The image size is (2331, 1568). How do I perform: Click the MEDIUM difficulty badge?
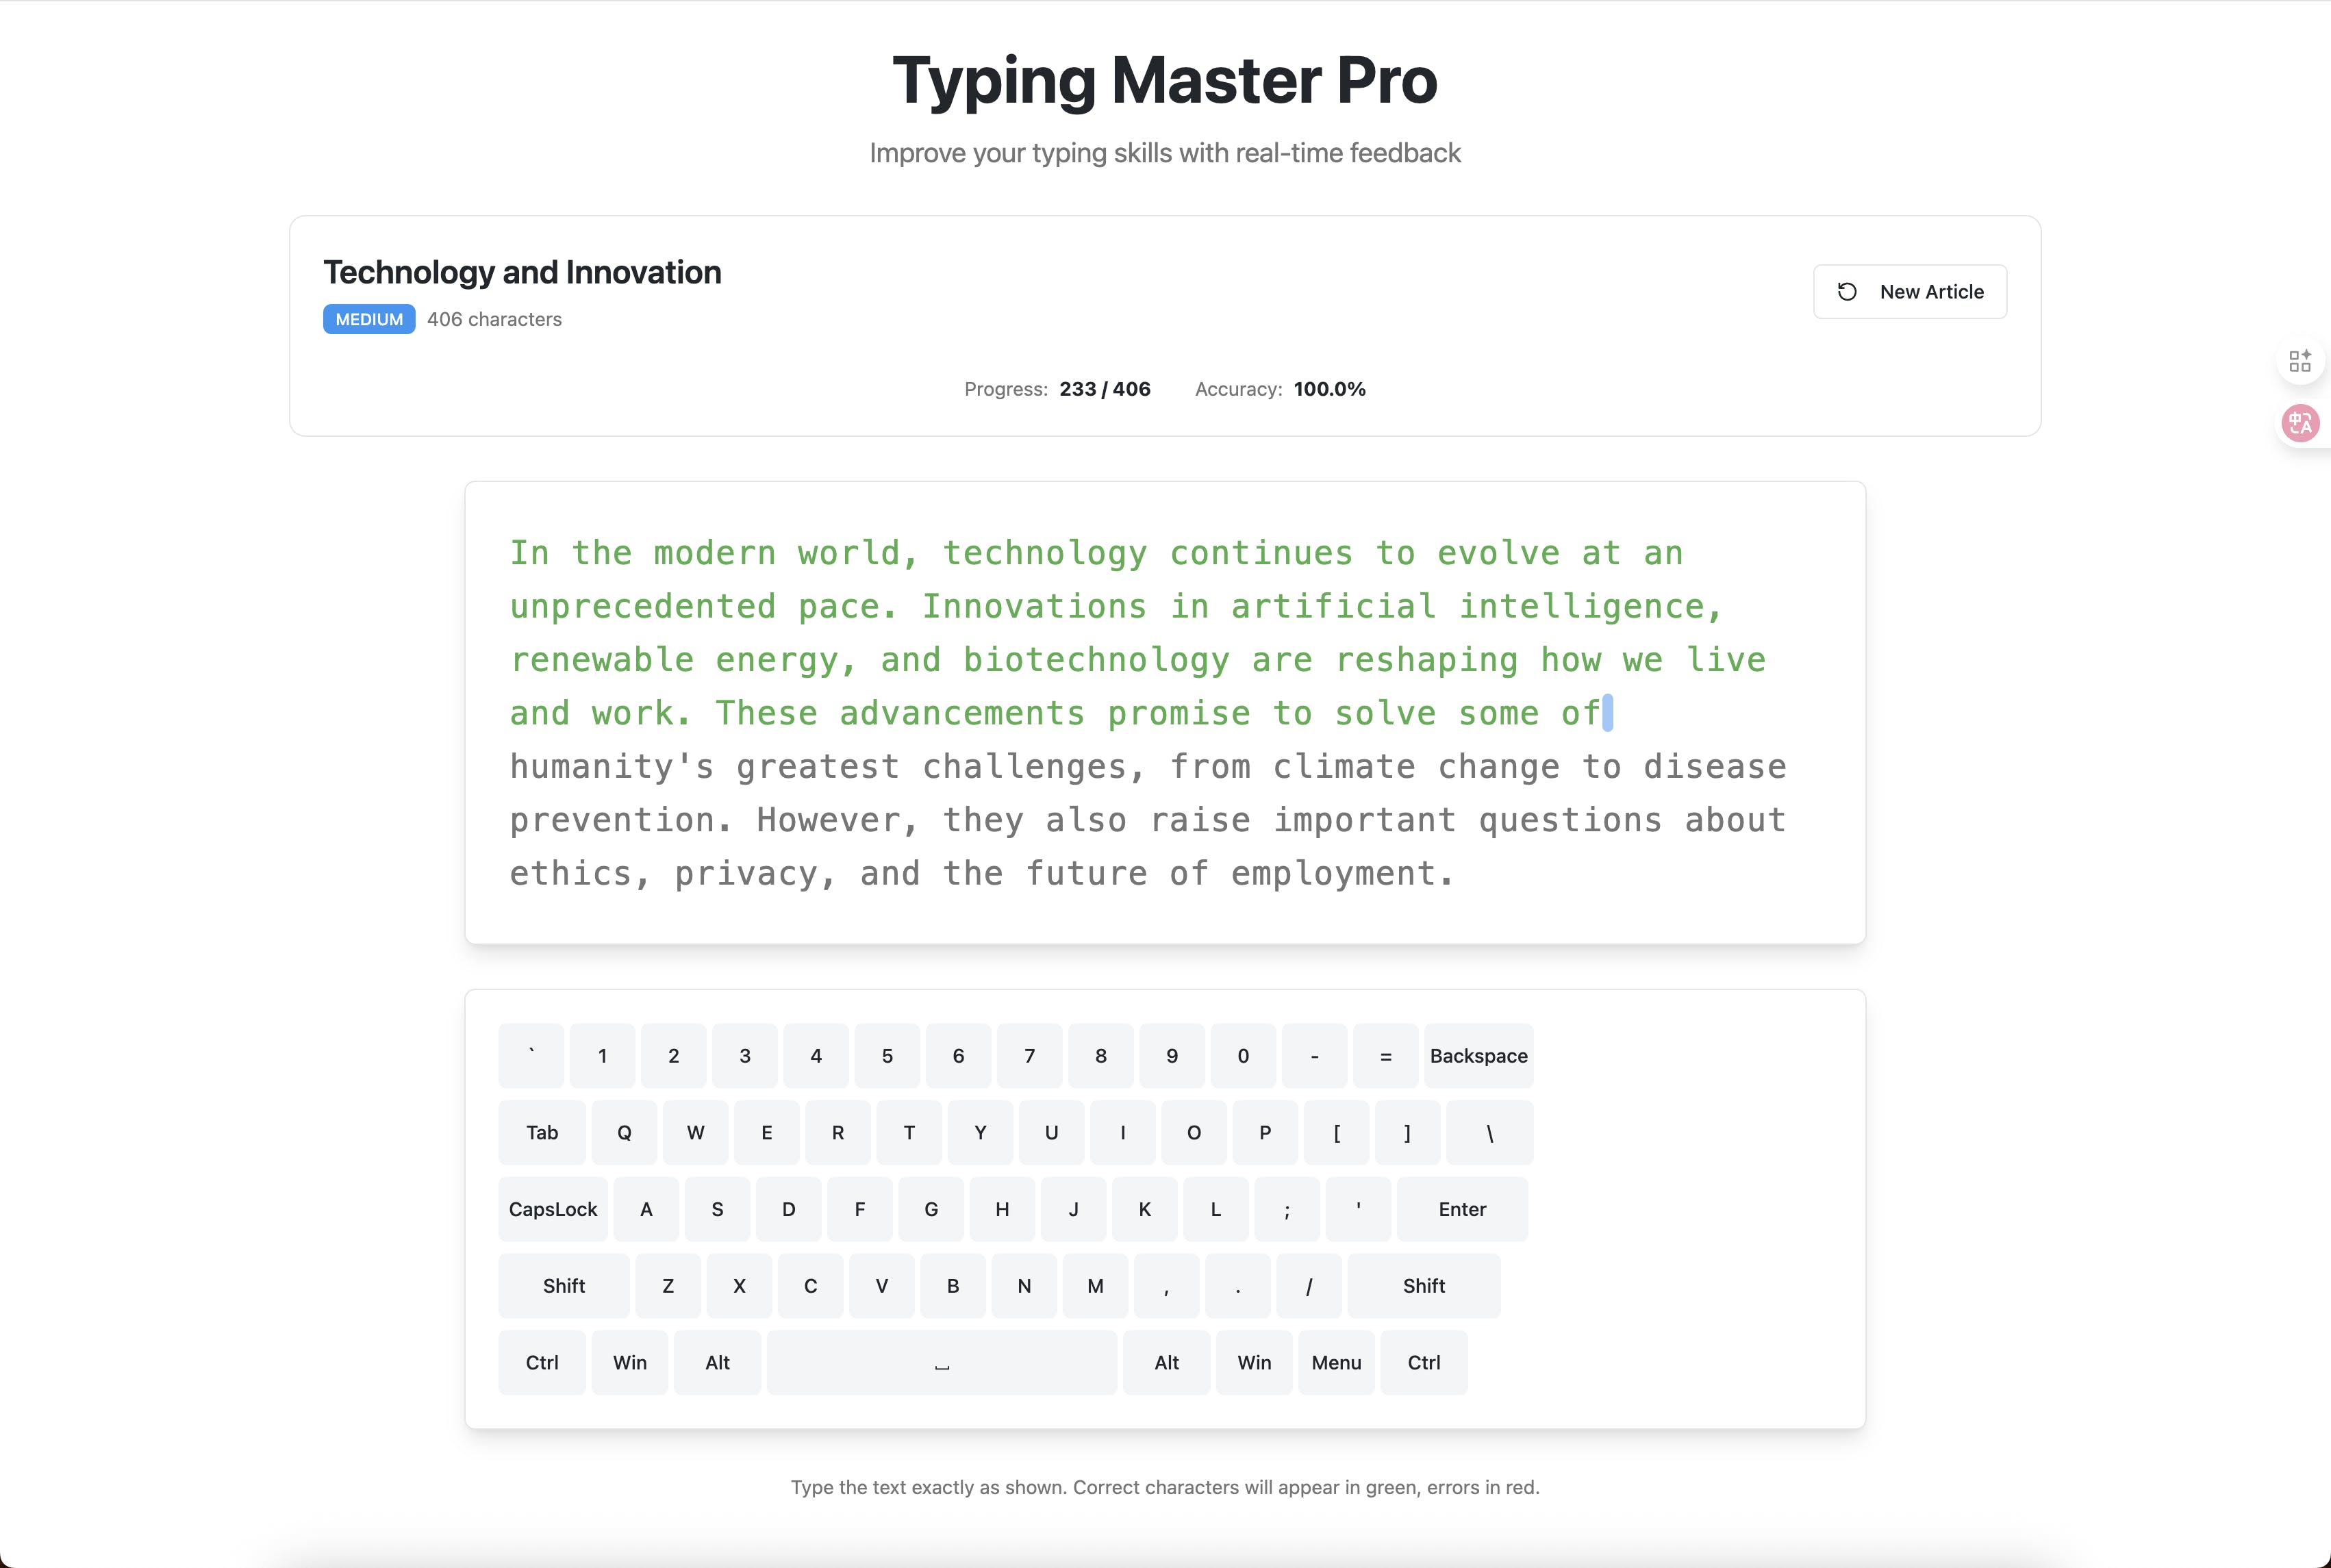tap(369, 319)
